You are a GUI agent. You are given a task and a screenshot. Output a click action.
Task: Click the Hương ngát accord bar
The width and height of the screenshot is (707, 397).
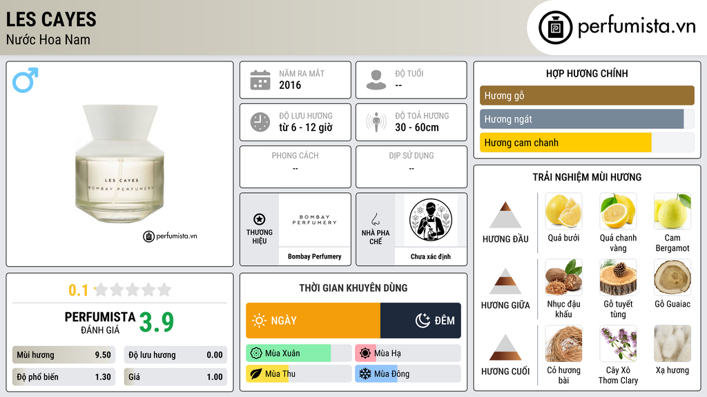587,119
